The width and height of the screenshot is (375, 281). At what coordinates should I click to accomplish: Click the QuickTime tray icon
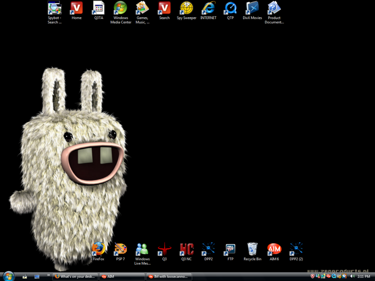click(334, 276)
